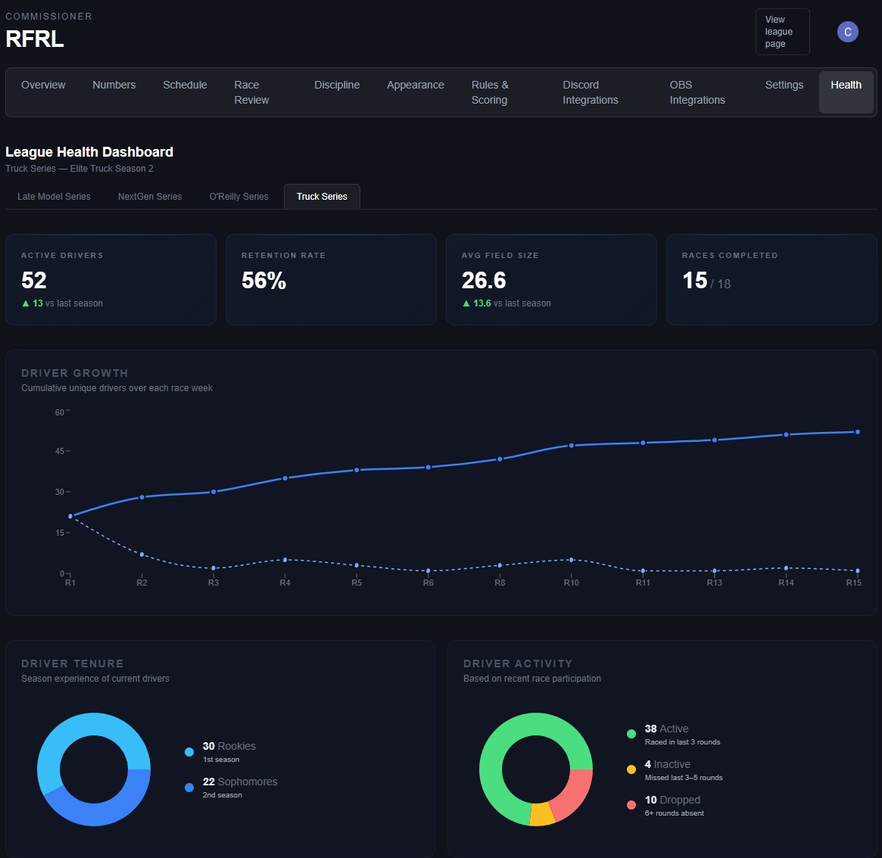This screenshot has height=858, width=882.
Task: Click the '4 Inactive' legend label
Action: click(667, 764)
